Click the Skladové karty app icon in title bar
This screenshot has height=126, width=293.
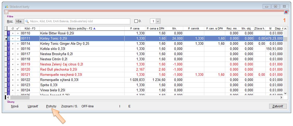[6, 6]
